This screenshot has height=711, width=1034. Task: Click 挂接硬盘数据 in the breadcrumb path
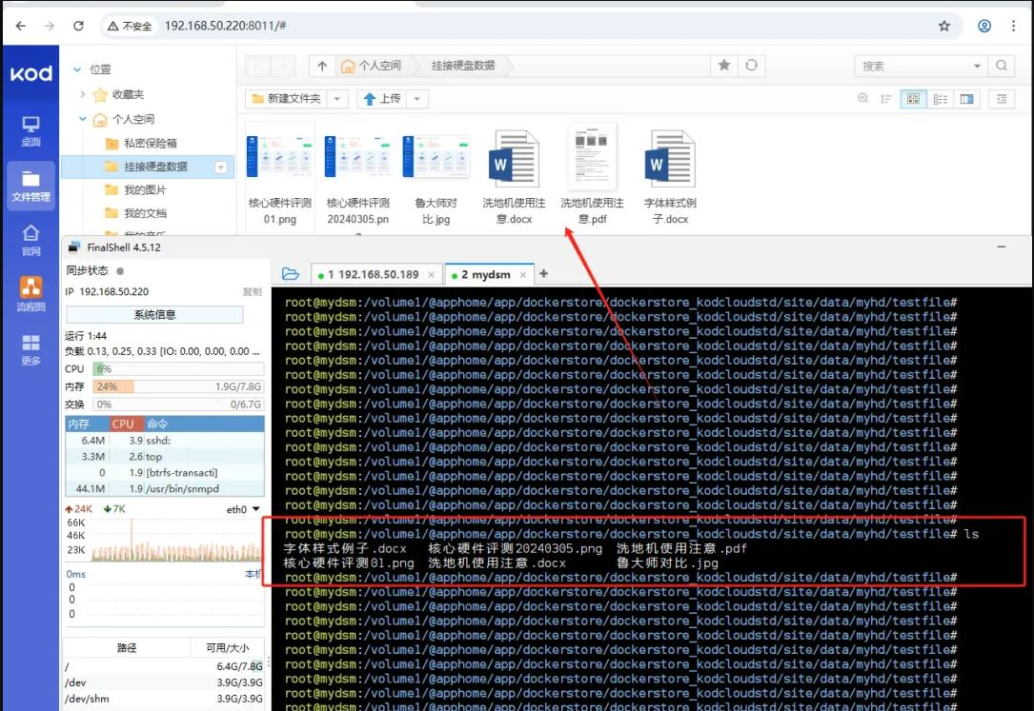coord(463,66)
